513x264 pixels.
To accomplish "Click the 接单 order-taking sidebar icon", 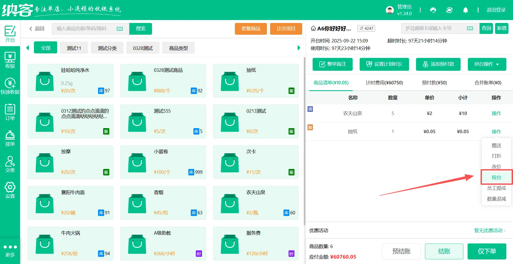I will (x=10, y=138).
